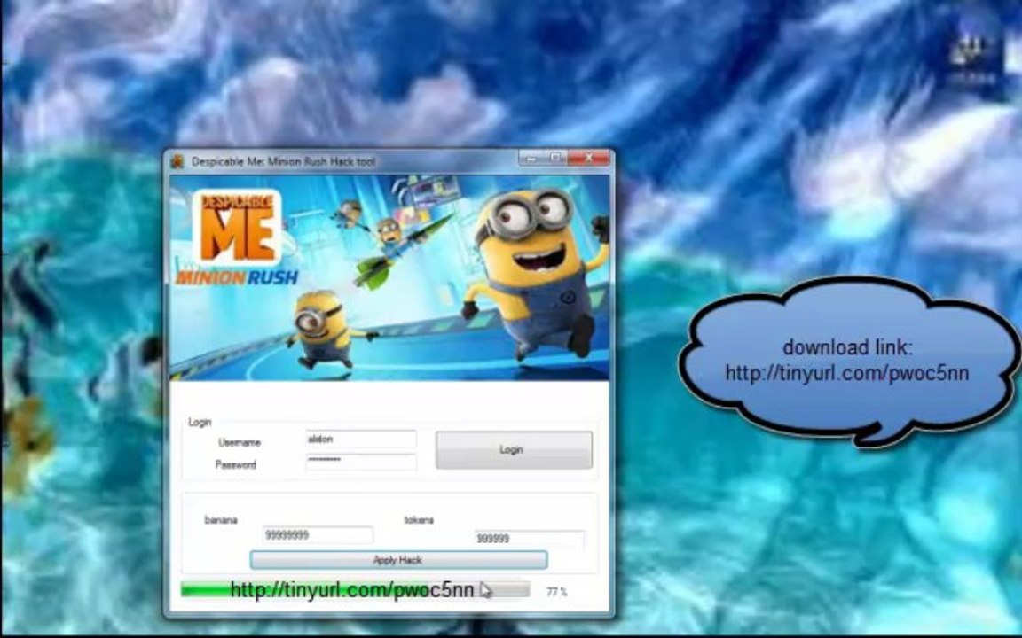Select the desktop icon in top-right corner
The width and height of the screenshot is (1022, 638).
pyautogui.click(x=971, y=58)
